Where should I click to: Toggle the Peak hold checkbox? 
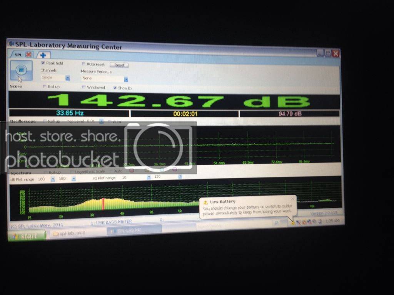[43, 63]
